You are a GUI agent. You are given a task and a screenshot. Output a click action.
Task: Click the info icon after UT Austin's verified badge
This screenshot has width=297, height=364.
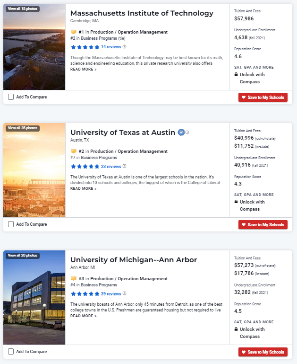click(187, 132)
